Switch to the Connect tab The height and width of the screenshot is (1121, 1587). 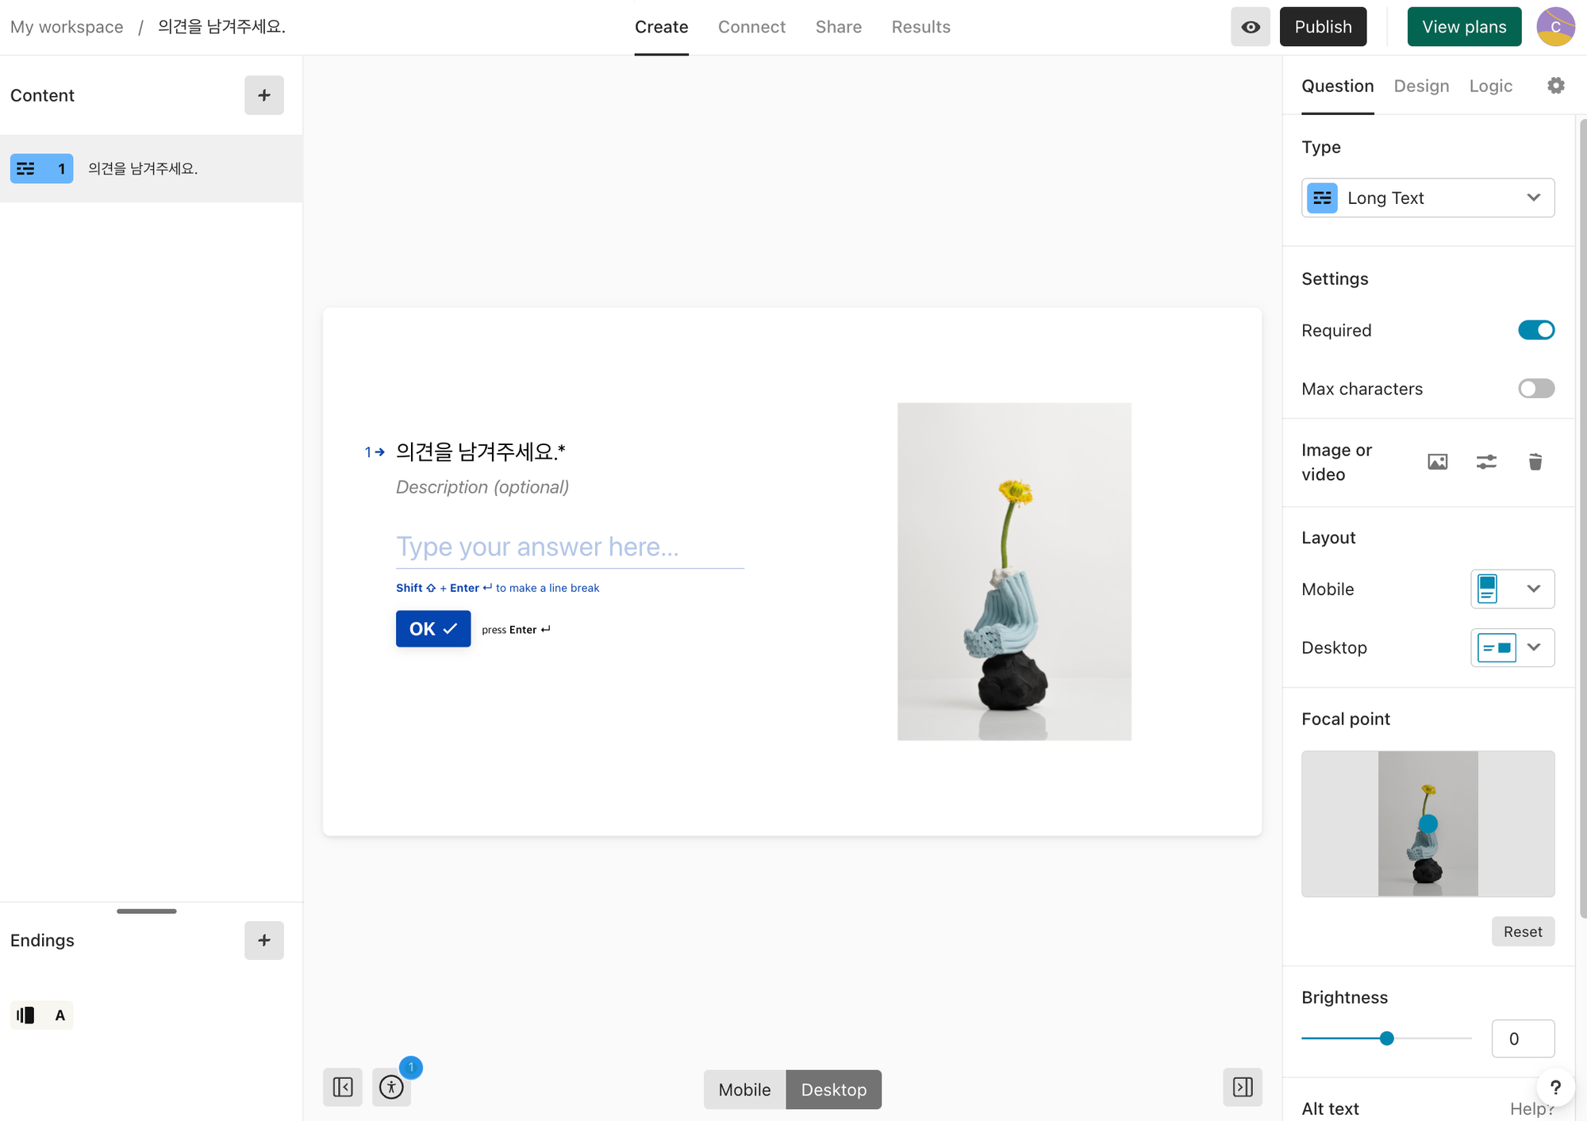(x=751, y=27)
